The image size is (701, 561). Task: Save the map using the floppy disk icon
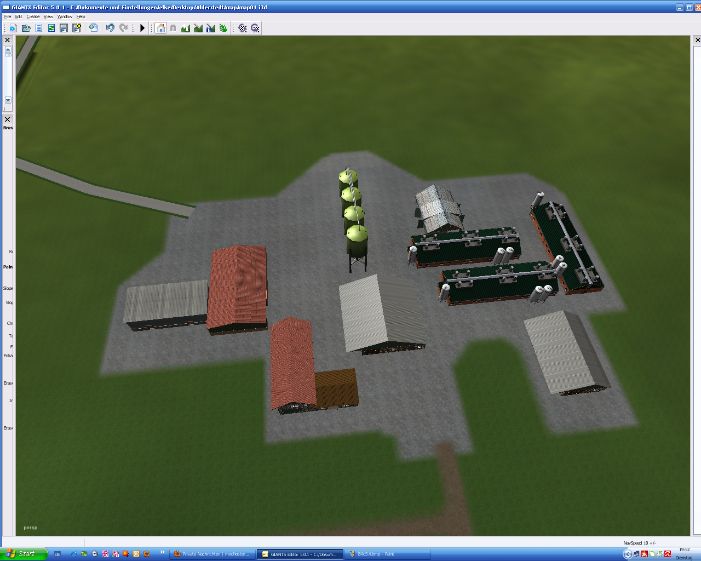coord(64,28)
